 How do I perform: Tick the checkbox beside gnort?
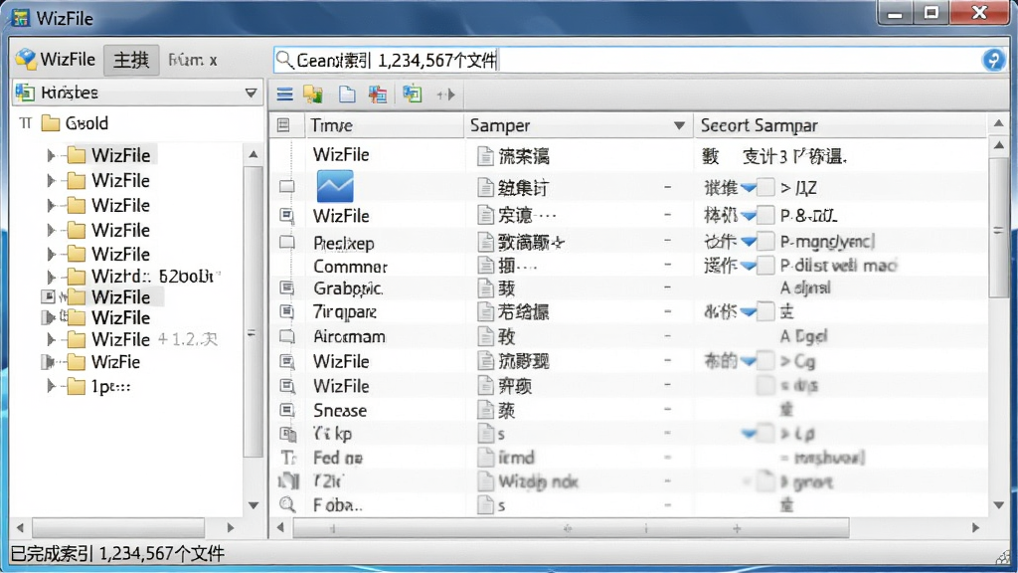[x=766, y=481]
